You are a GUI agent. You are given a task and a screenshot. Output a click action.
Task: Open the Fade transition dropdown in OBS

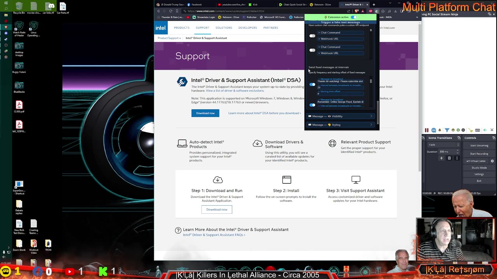(444, 145)
